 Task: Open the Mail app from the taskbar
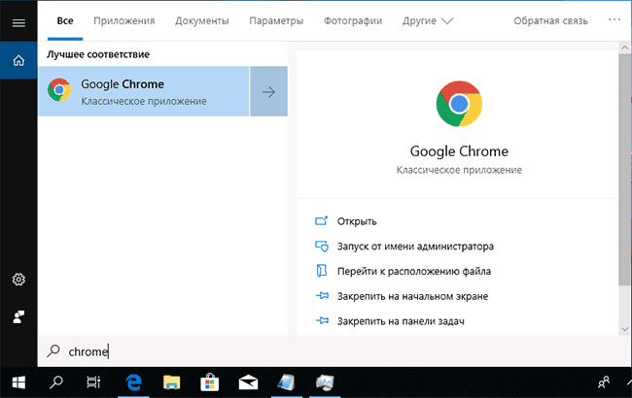[x=248, y=382]
